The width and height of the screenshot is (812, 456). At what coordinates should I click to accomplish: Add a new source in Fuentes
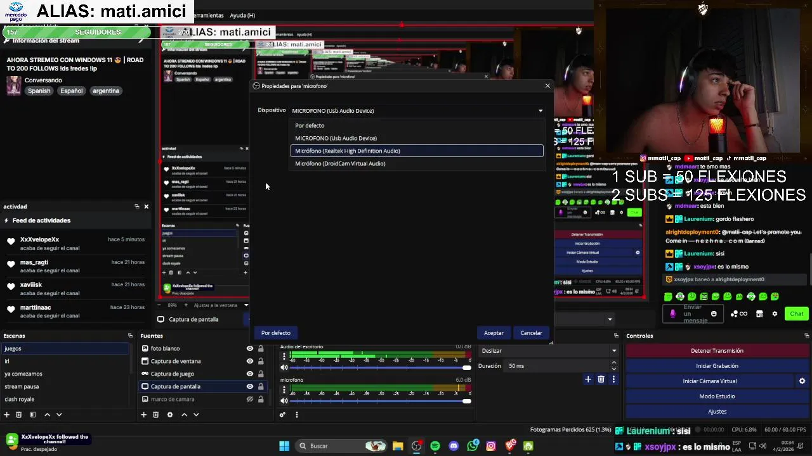point(144,415)
